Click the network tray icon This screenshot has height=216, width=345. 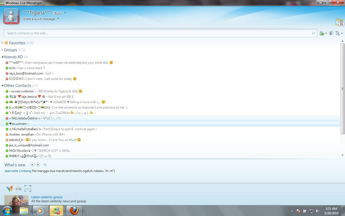click(311, 211)
